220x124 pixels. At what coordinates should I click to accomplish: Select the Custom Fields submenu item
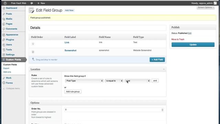click(10, 65)
